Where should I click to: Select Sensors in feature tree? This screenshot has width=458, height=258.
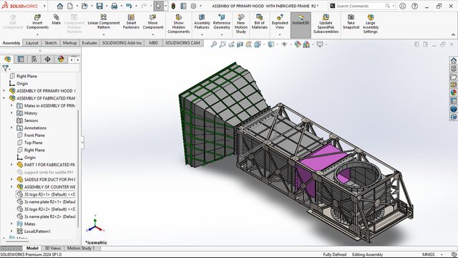pos(27,120)
